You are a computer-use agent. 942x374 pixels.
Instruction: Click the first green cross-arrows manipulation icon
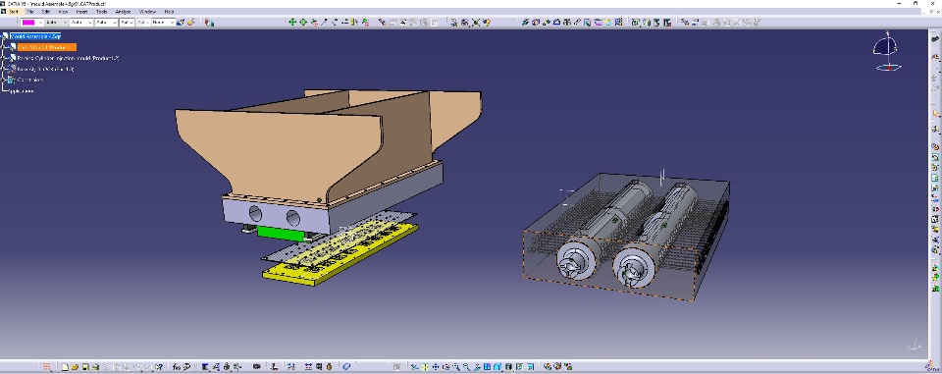[292, 23]
